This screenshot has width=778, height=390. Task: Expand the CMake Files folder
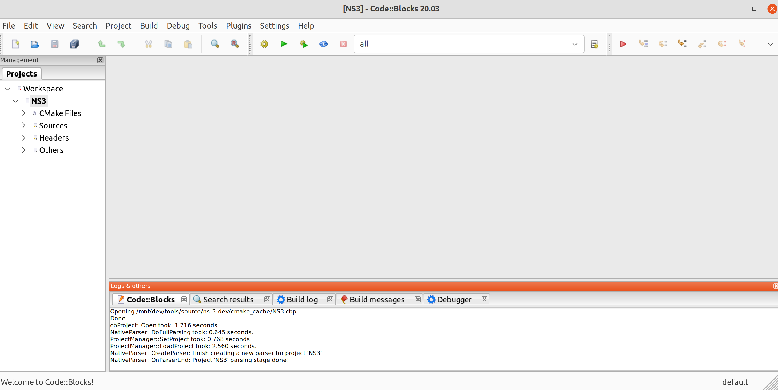[x=23, y=113]
